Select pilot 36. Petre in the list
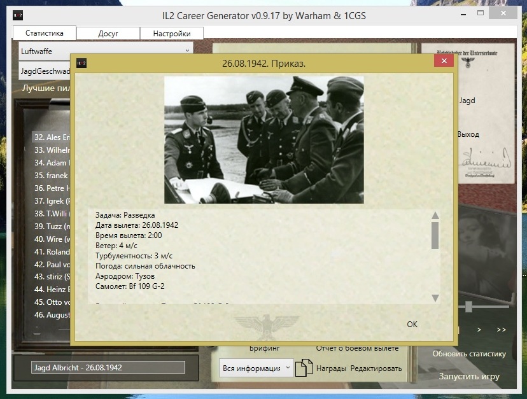527x399 pixels. 52,188
